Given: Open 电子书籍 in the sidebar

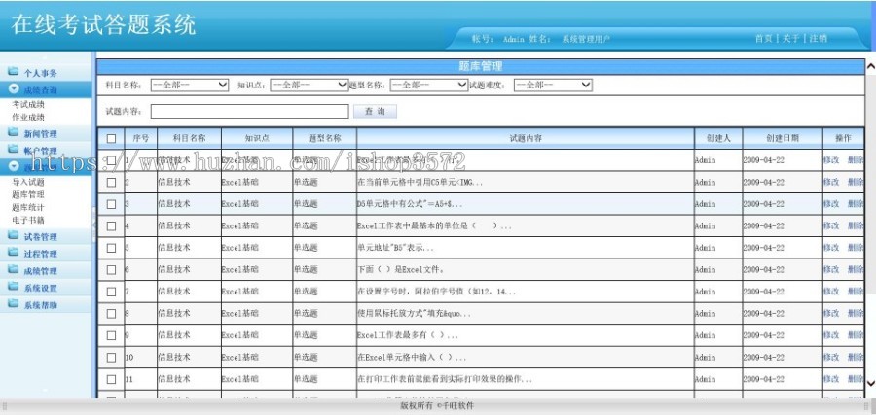Looking at the screenshot, I should (x=28, y=221).
